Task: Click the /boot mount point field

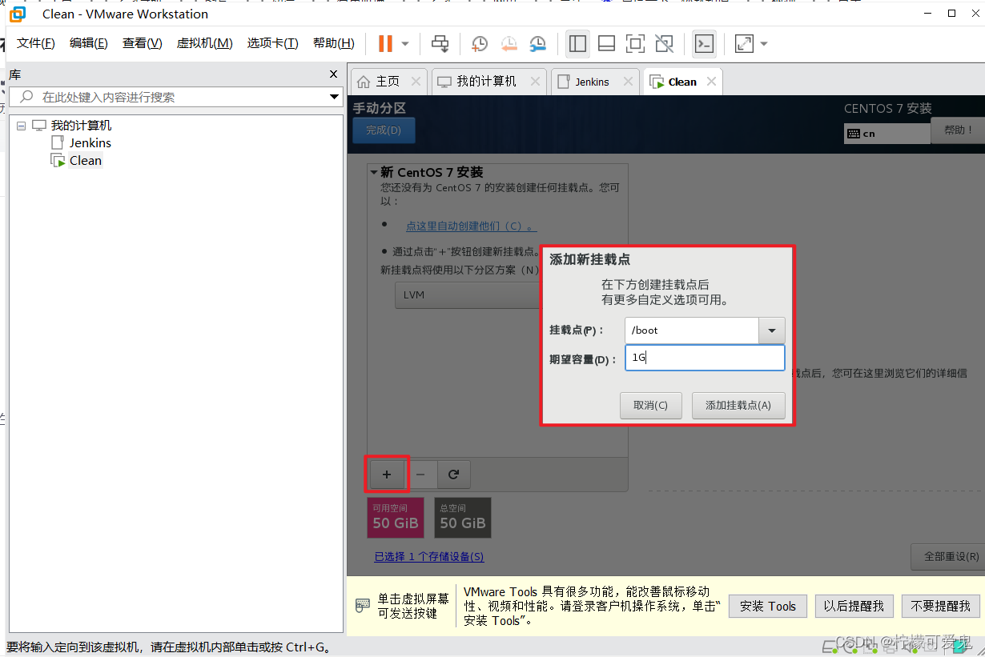Action: [691, 331]
